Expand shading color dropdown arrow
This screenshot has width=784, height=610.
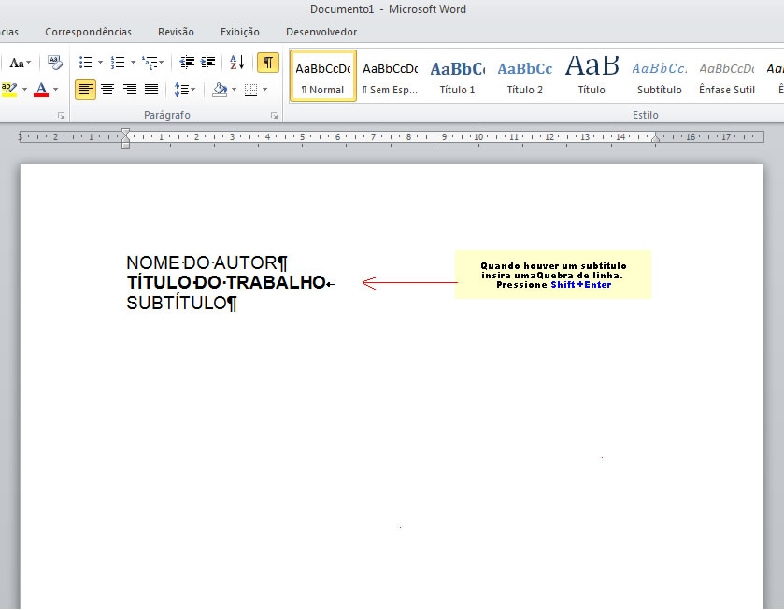point(234,90)
